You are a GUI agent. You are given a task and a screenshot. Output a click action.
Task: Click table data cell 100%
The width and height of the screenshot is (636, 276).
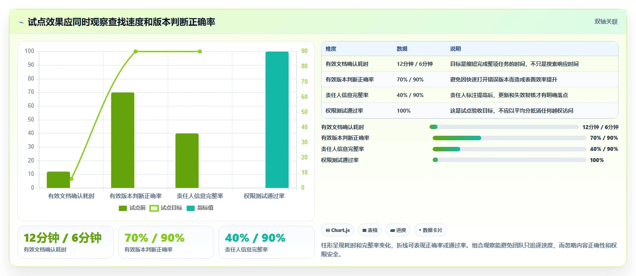click(404, 111)
